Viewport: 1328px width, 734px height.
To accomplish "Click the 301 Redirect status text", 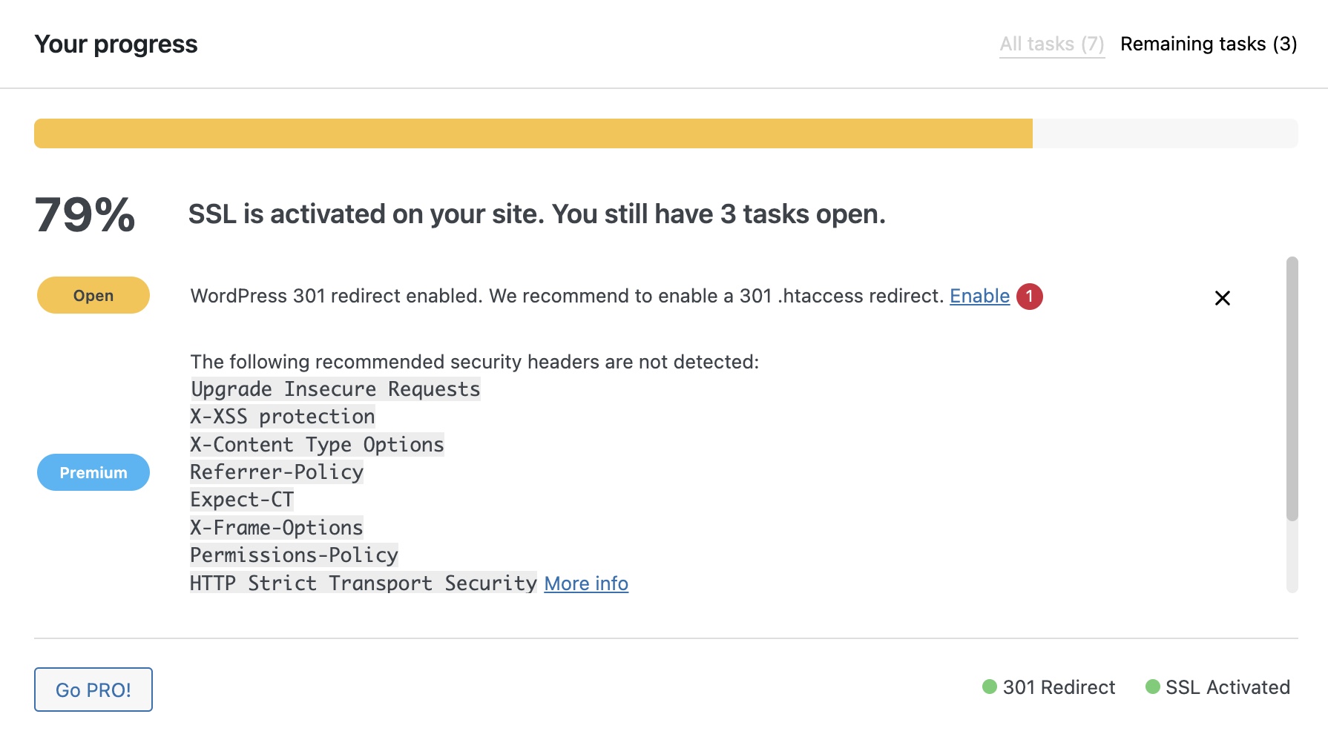I will coord(1059,687).
